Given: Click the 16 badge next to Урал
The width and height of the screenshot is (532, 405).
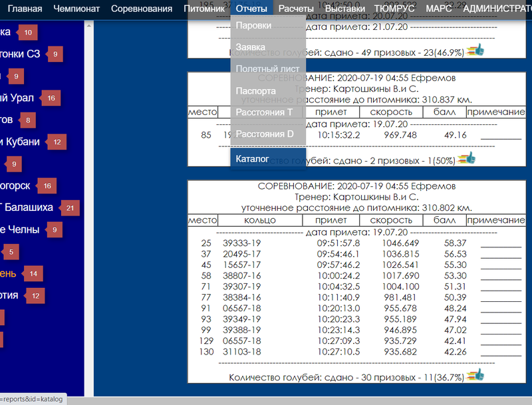Looking at the screenshot, I should (x=51, y=98).
